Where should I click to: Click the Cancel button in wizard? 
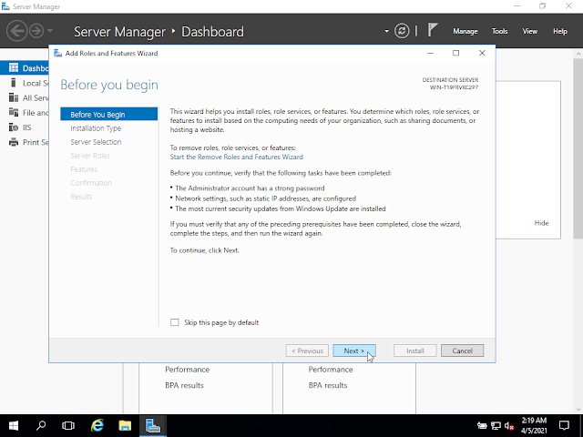462,351
